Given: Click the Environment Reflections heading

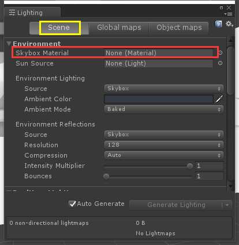Looking at the screenshot, I should pyautogui.click(x=55, y=124).
